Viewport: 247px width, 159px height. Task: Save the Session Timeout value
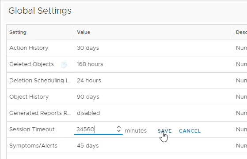point(165,131)
